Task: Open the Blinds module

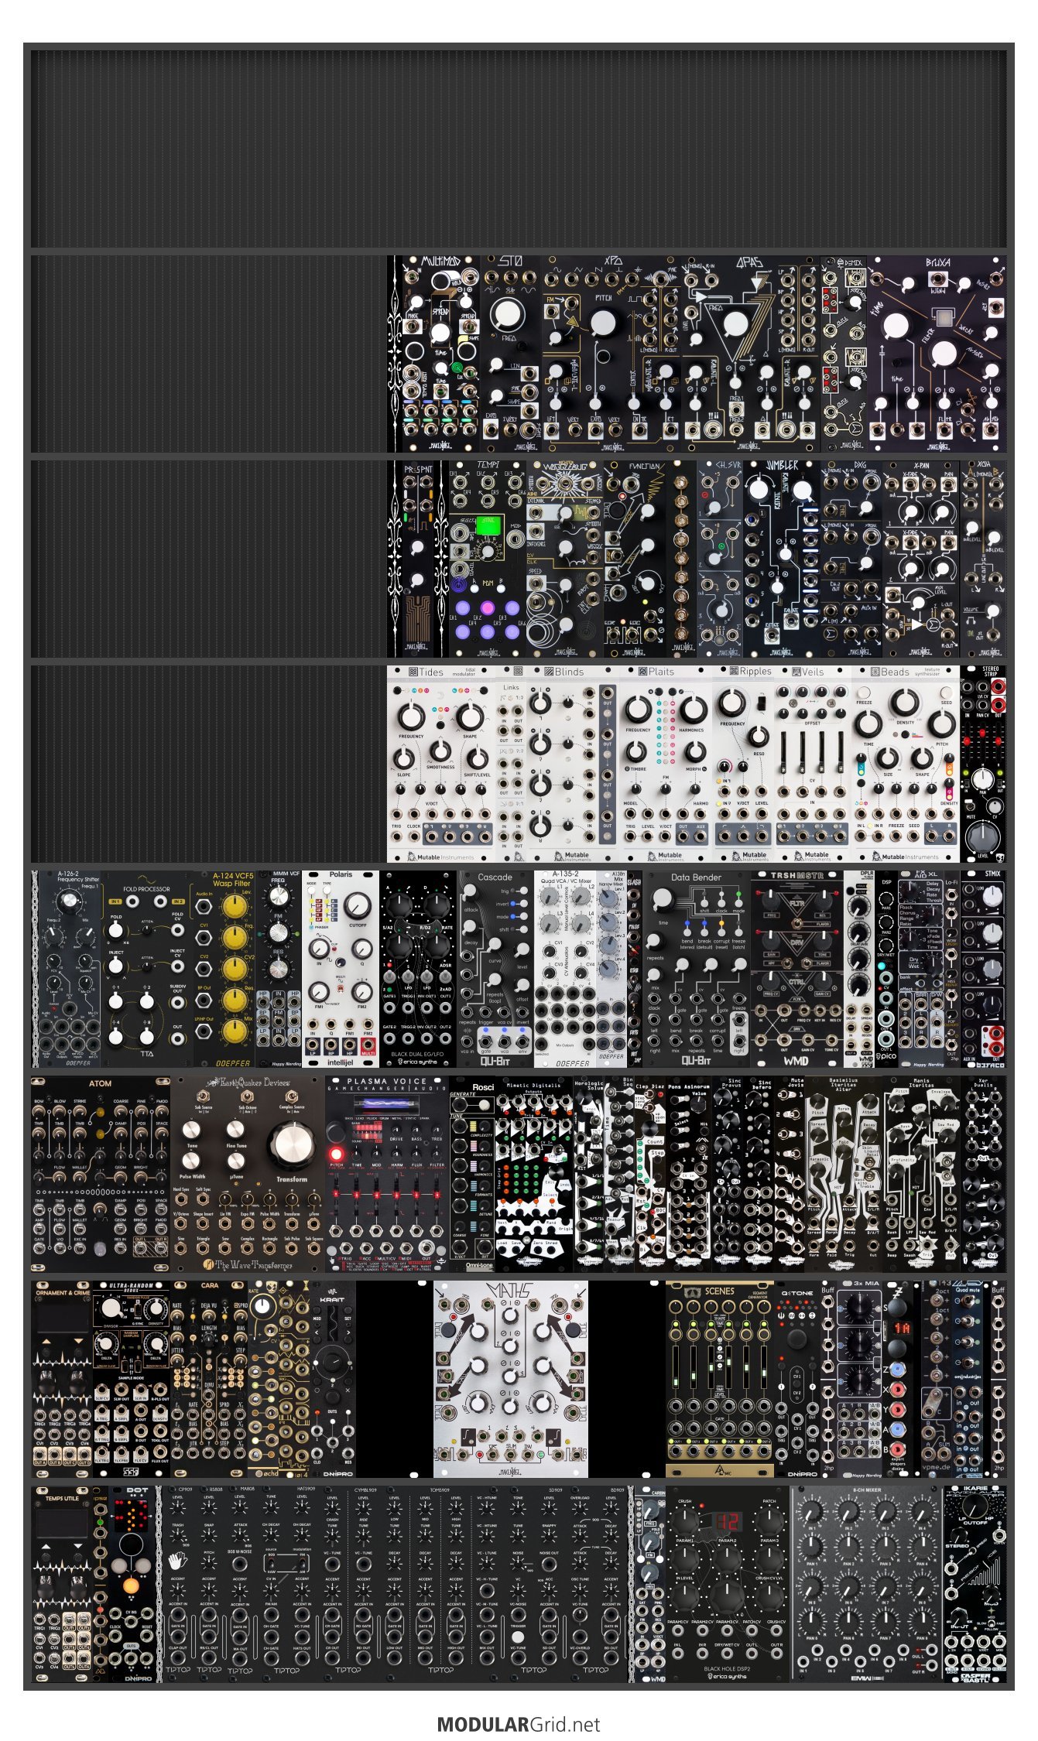Action: point(573,764)
